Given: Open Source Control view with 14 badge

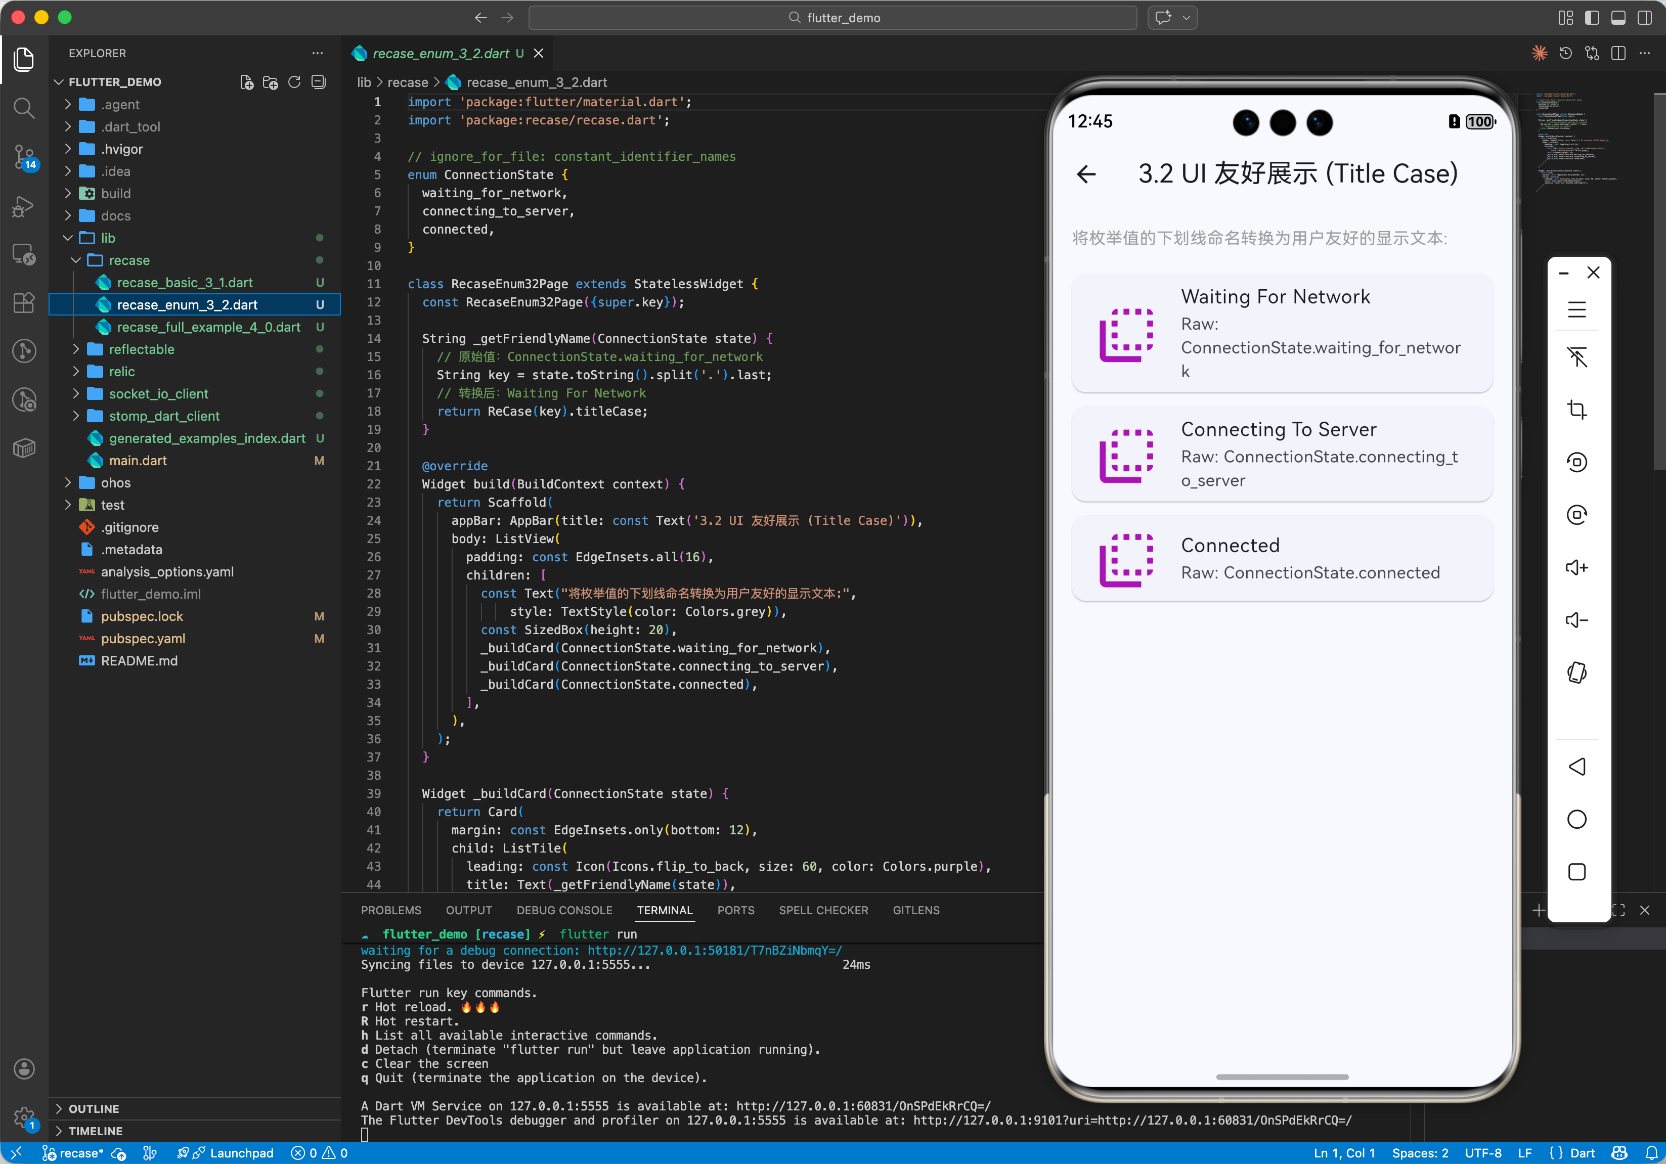Looking at the screenshot, I should click(24, 157).
